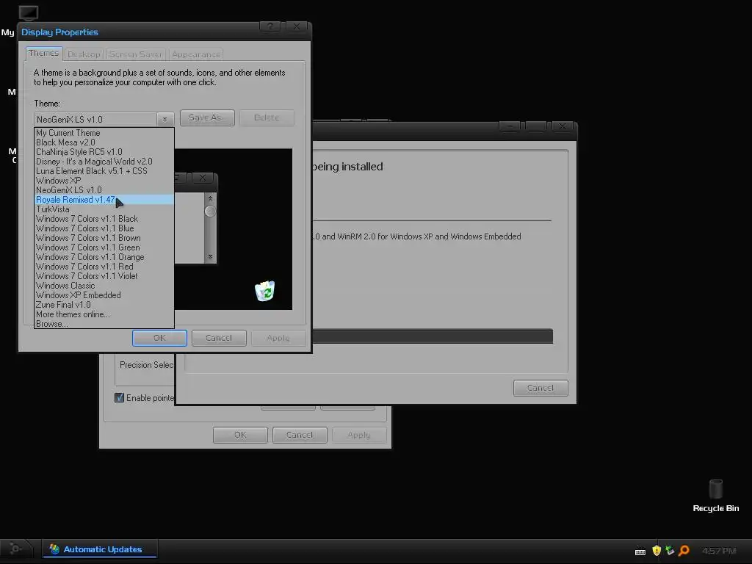Click the keyboard icon in system tray
The width and height of the screenshot is (752, 564).
(640, 552)
